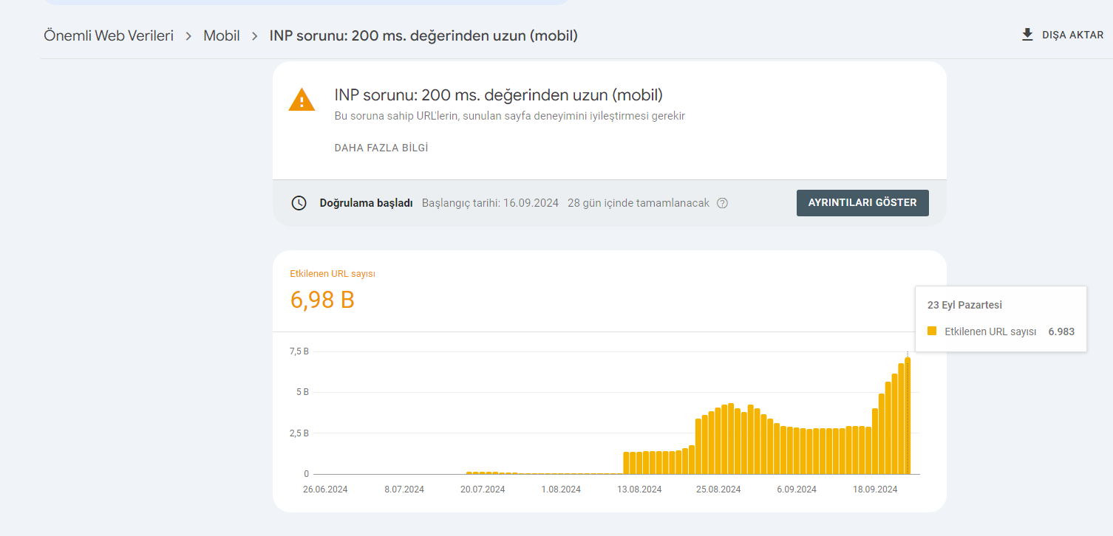
Task: Click the 5 B y-axis label
Action: [x=302, y=392]
